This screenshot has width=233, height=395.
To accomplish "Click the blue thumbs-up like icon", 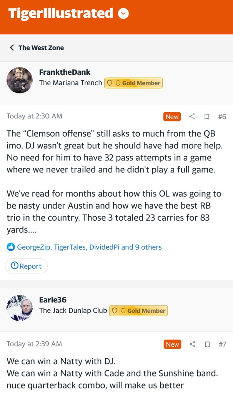I will tap(11, 247).
